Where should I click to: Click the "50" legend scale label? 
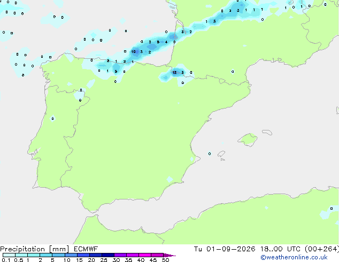166,260
